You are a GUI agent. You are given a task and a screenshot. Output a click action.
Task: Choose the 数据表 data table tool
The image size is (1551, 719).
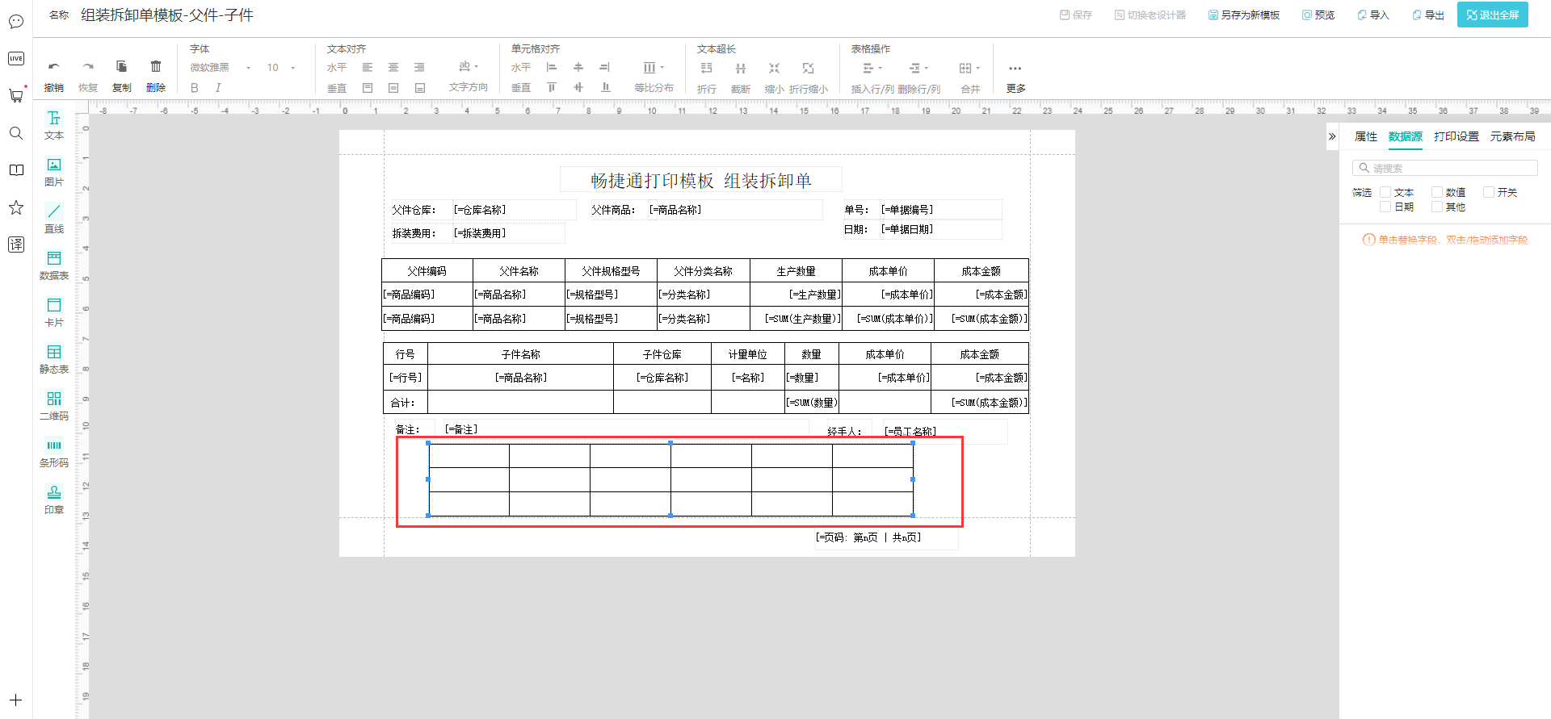point(54,265)
